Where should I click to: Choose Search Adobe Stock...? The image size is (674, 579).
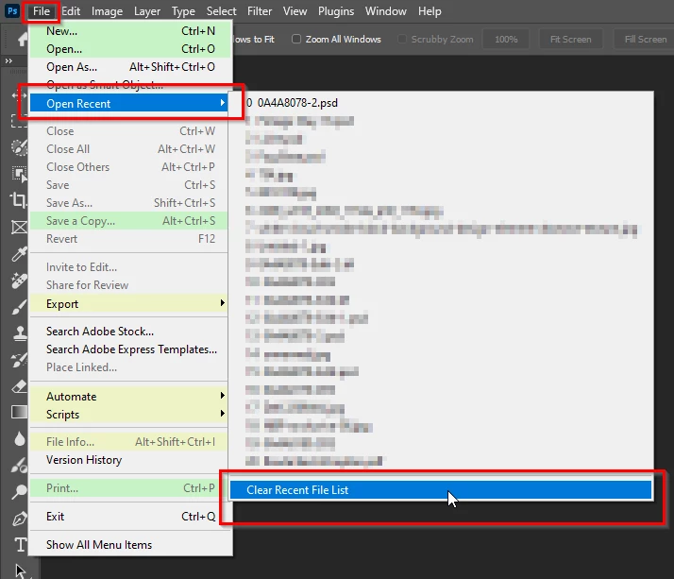click(128, 332)
